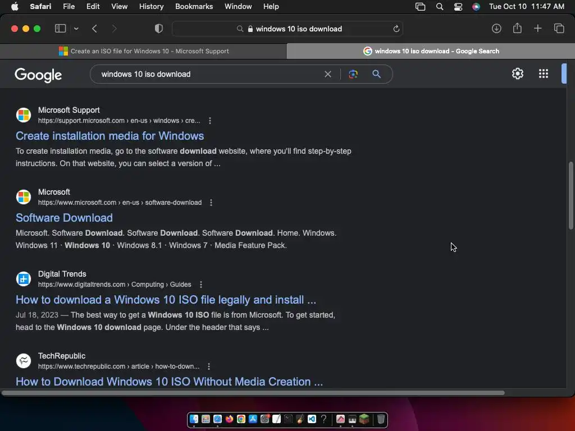The height and width of the screenshot is (431, 575).
Task: Open the Help menu
Action: click(x=271, y=7)
